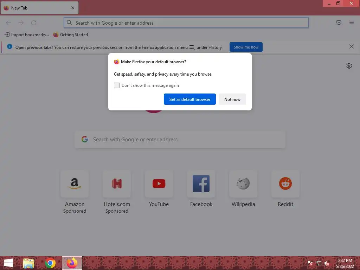Click the forward navigation arrow
Viewport: 360px width, 270px height.
click(x=21, y=23)
